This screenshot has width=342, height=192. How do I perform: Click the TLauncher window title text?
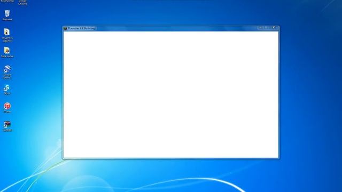(x=82, y=28)
